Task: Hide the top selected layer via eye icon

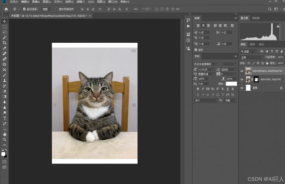Action: 242,71
